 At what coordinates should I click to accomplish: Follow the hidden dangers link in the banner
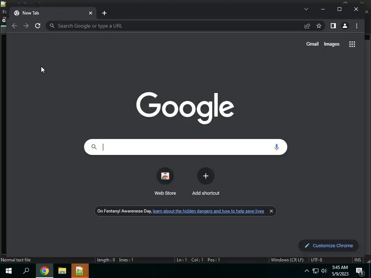point(208,211)
